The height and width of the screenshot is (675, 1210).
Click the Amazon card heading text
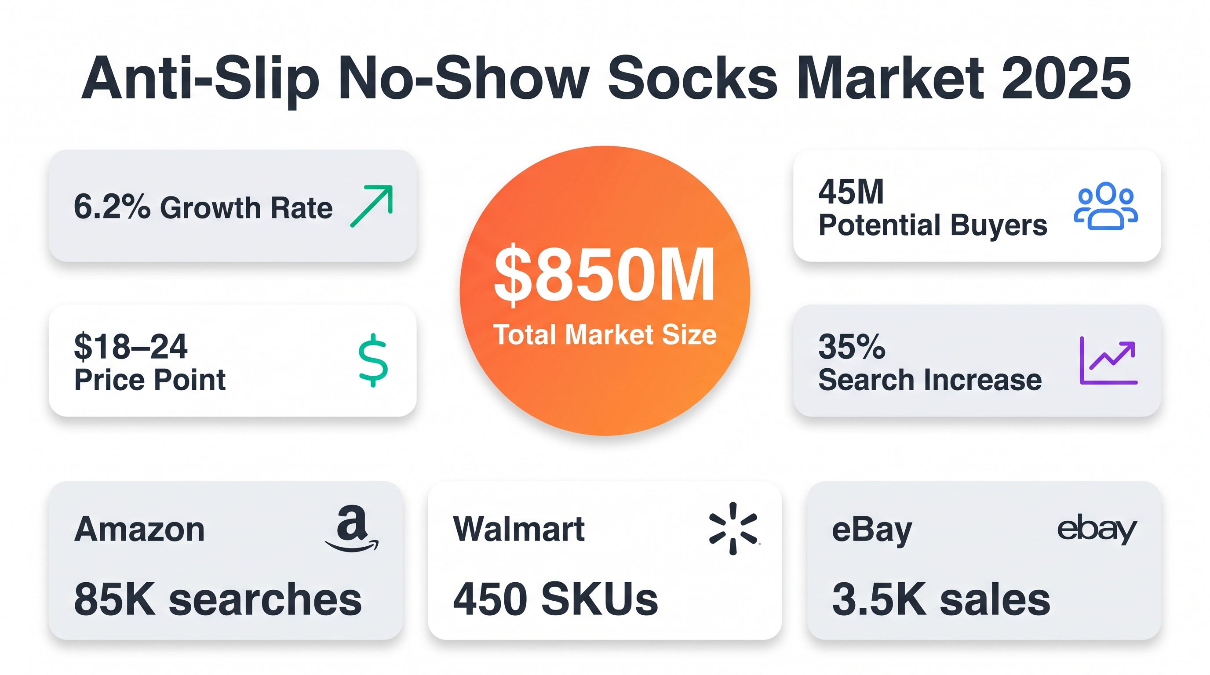[139, 530]
